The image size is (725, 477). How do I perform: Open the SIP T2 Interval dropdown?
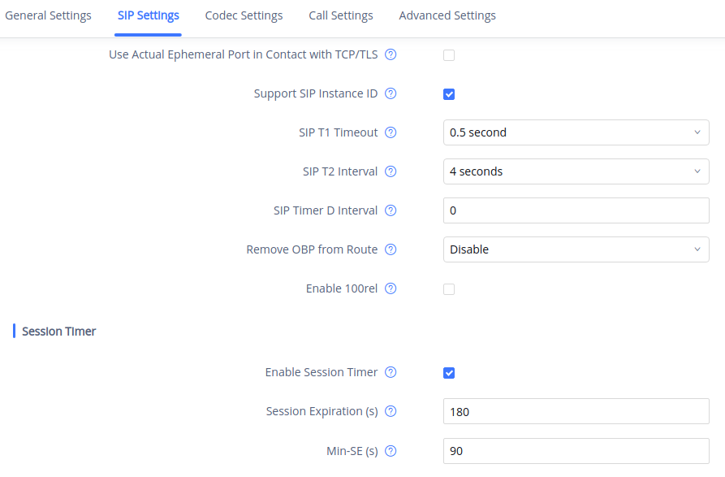[x=576, y=171]
